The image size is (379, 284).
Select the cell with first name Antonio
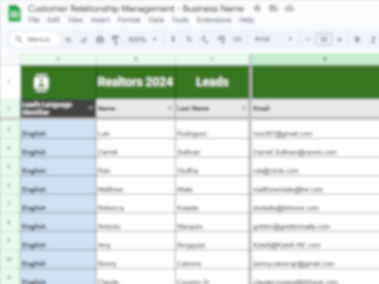[136, 222]
